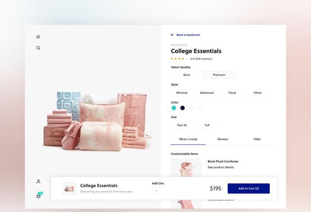Follow Back to bedroom link
311x212 pixels.
(188, 35)
